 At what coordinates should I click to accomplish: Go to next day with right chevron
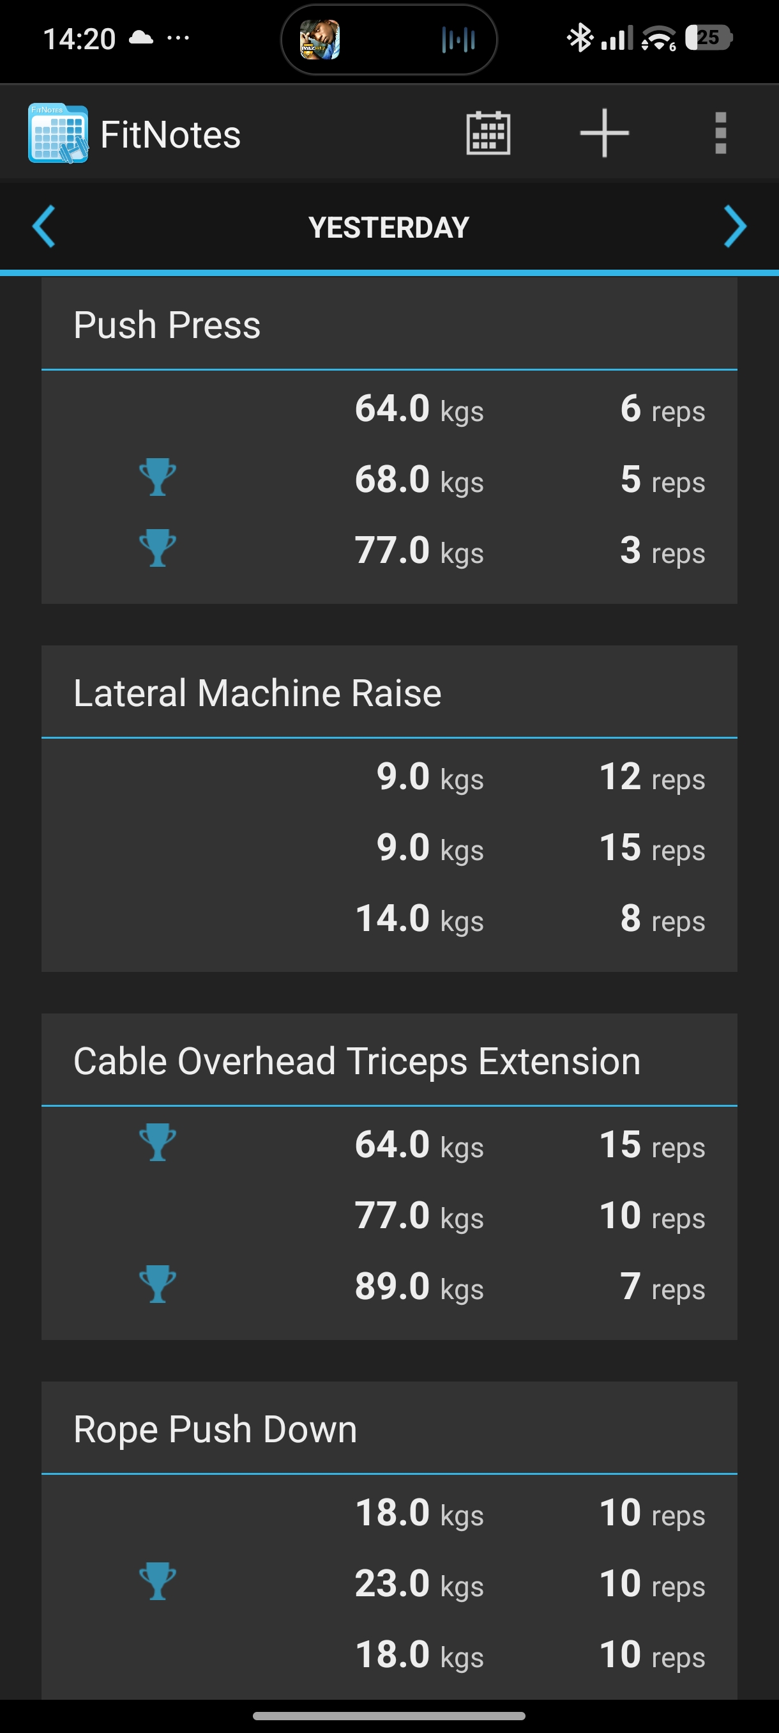(735, 227)
